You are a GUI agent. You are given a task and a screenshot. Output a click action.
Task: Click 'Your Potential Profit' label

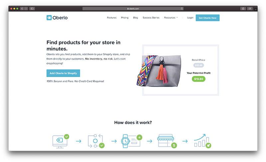point(199,73)
